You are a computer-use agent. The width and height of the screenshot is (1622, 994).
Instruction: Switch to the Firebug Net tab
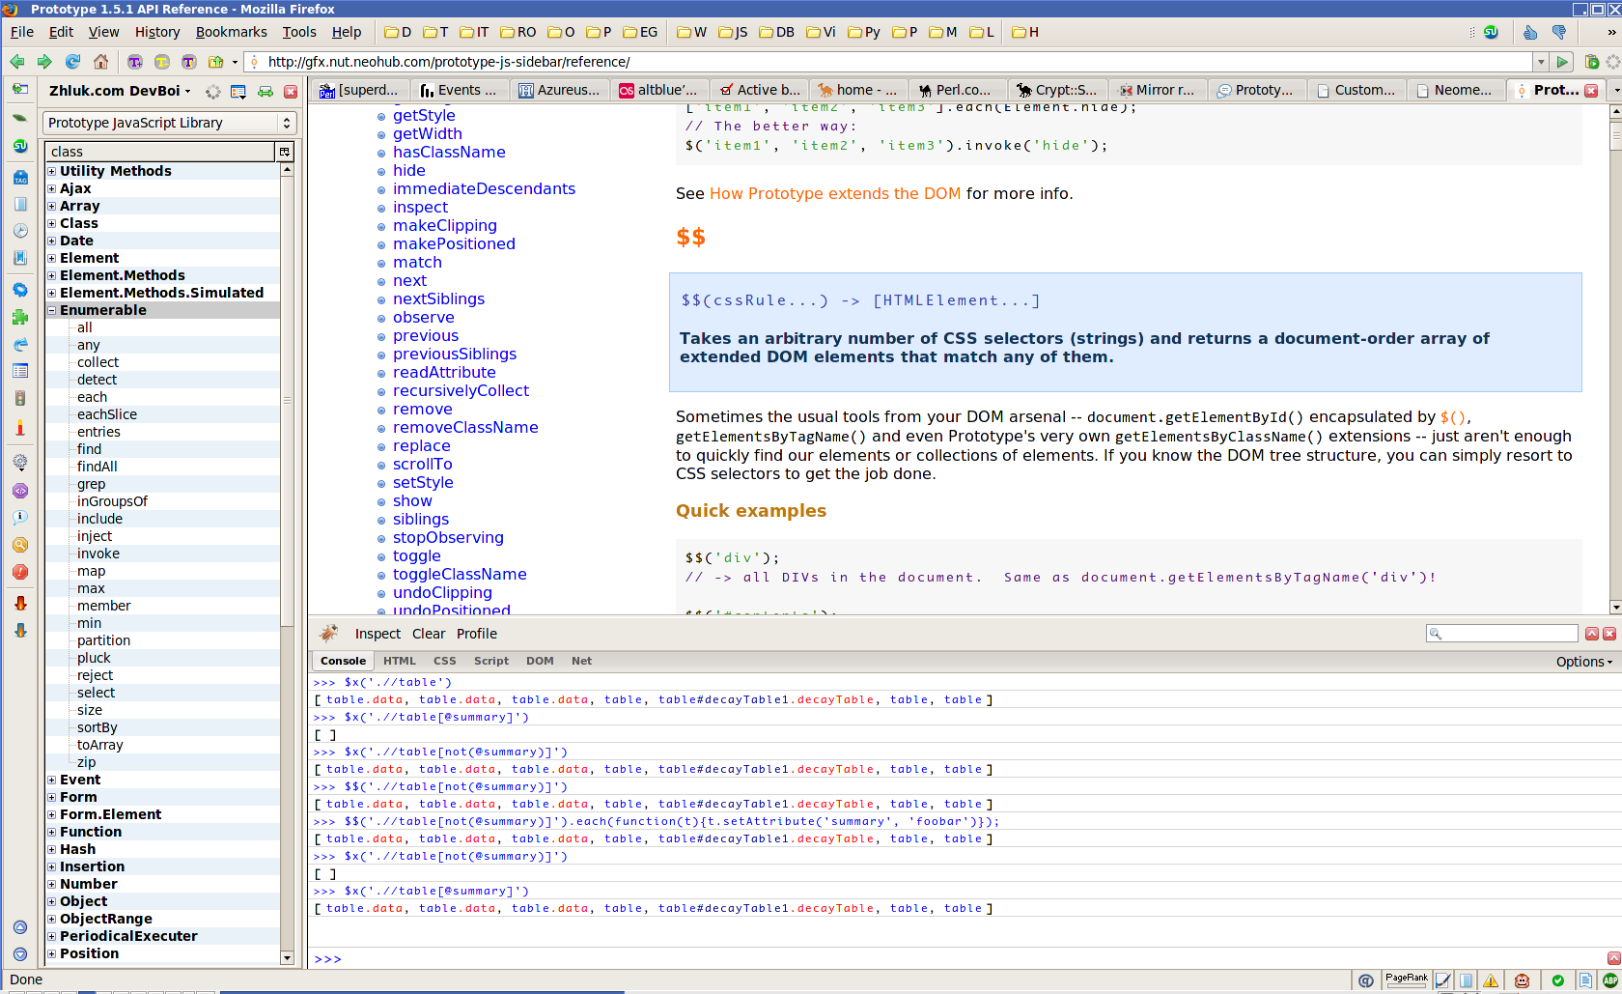[581, 662]
